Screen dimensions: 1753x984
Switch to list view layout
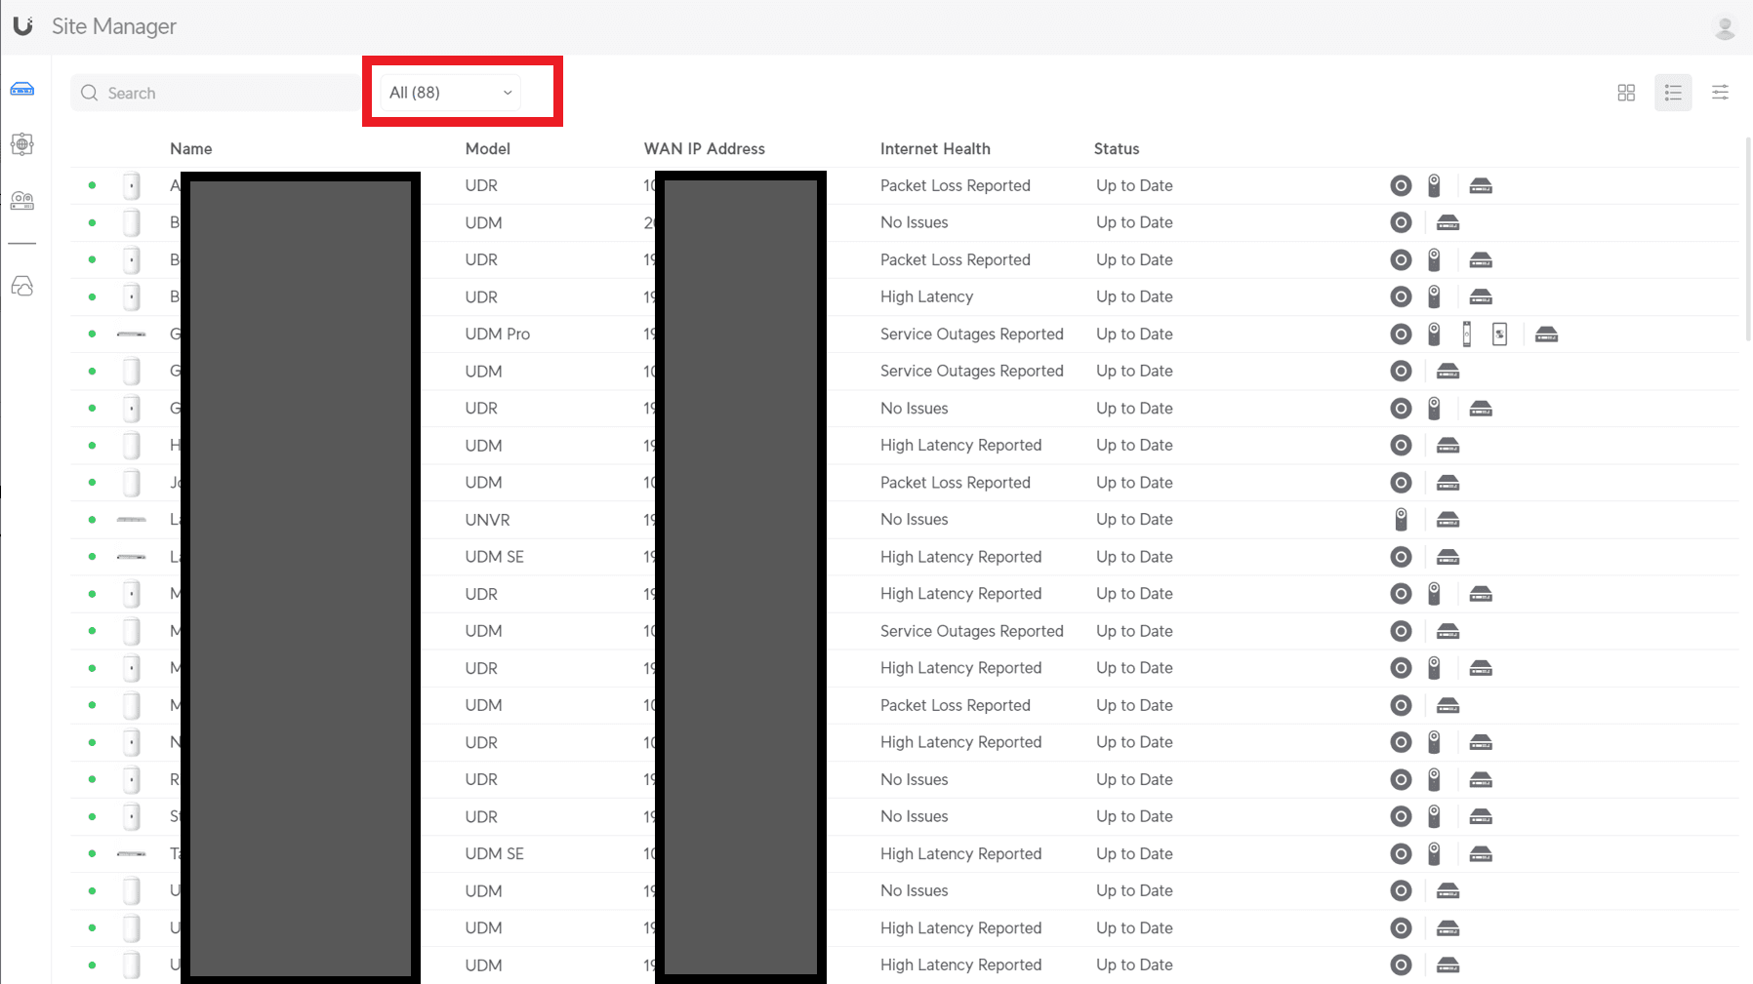[x=1673, y=93]
